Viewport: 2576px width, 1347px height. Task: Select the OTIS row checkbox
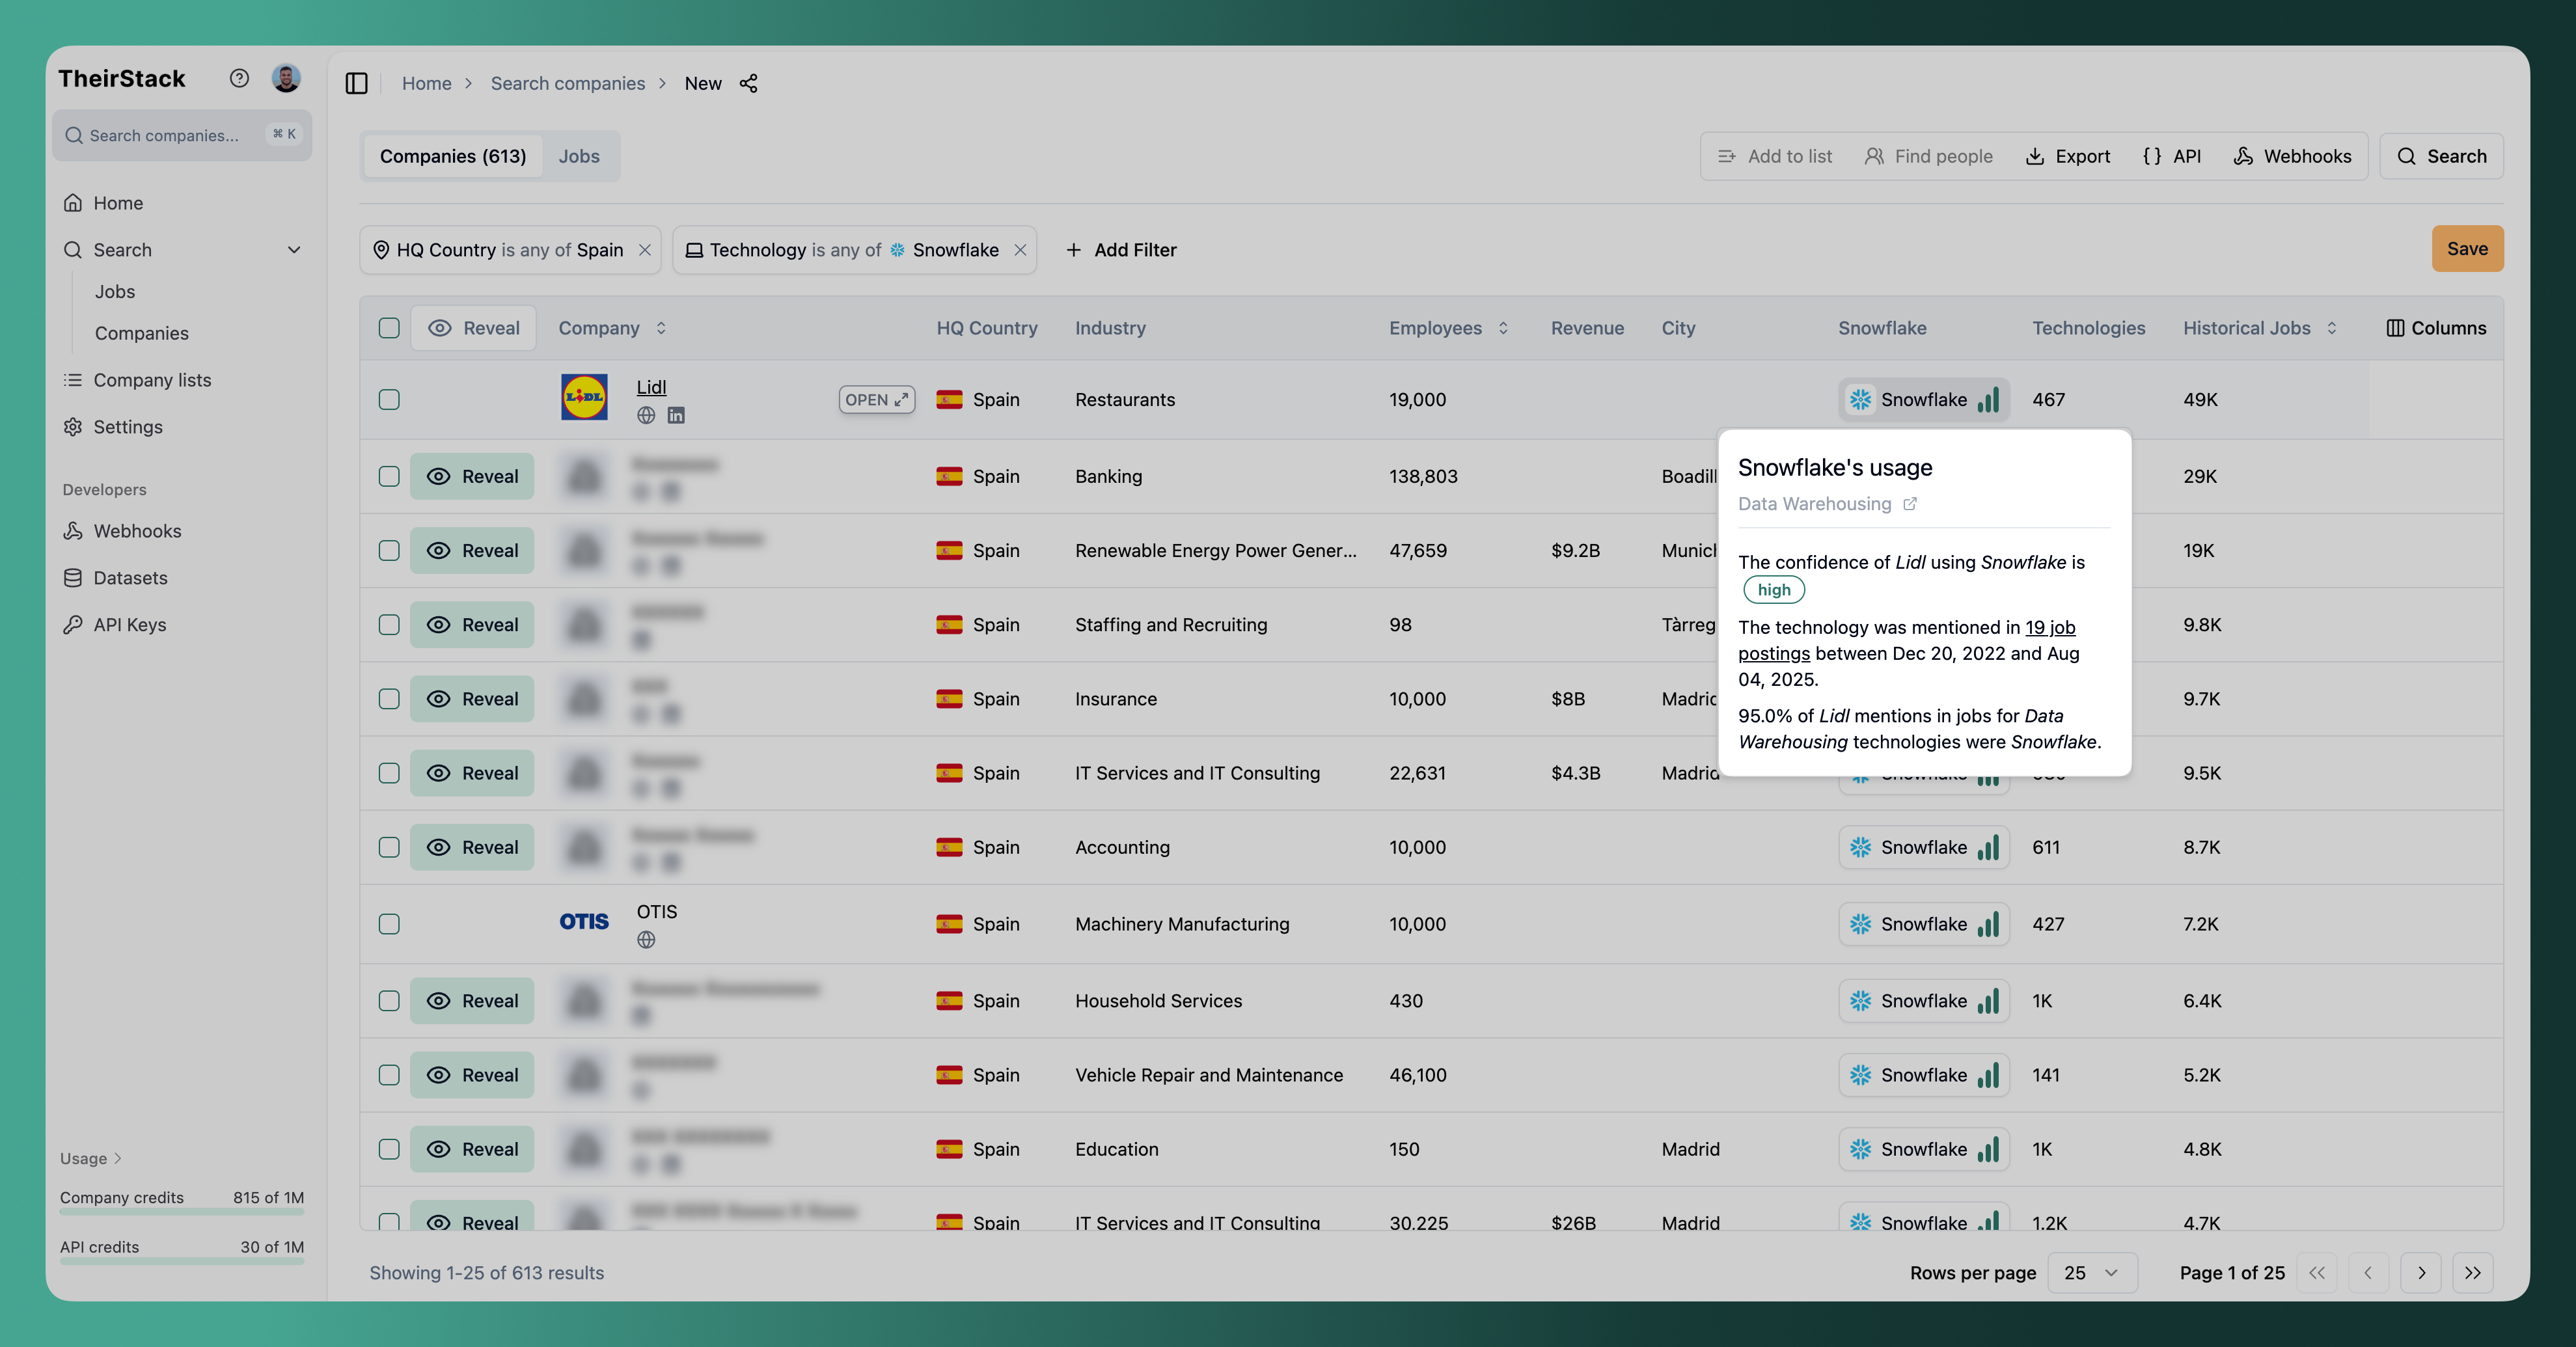click(x=389, y=924)
